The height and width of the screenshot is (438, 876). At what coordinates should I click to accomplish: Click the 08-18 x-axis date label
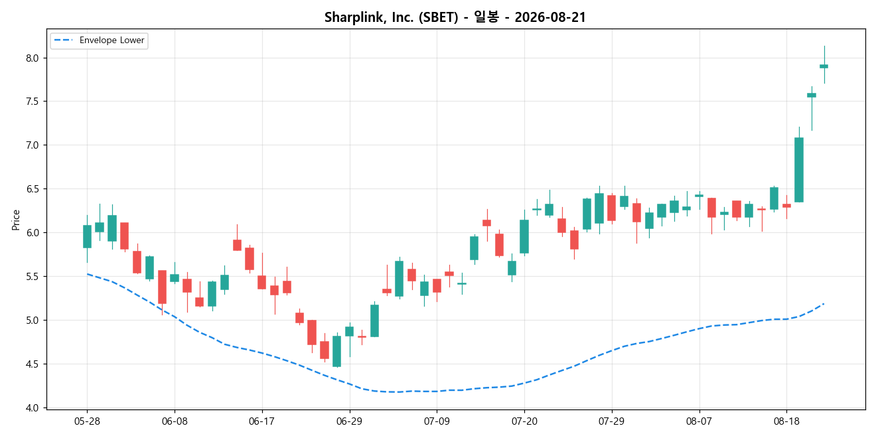[786, 421]
